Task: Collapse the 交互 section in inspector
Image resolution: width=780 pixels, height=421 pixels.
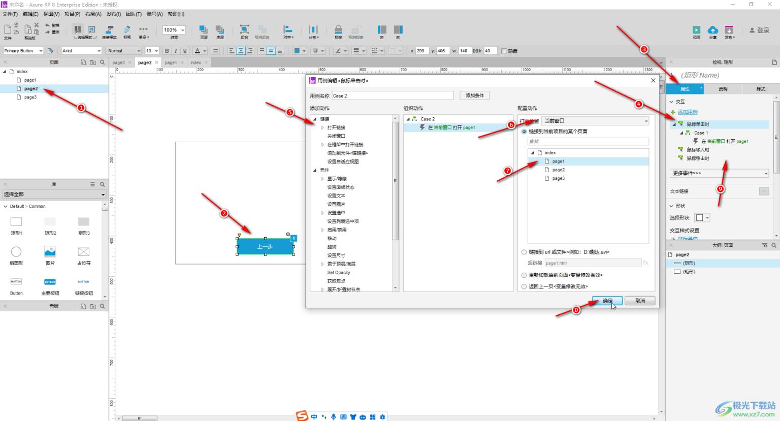Action: click(x=672, y=102)
